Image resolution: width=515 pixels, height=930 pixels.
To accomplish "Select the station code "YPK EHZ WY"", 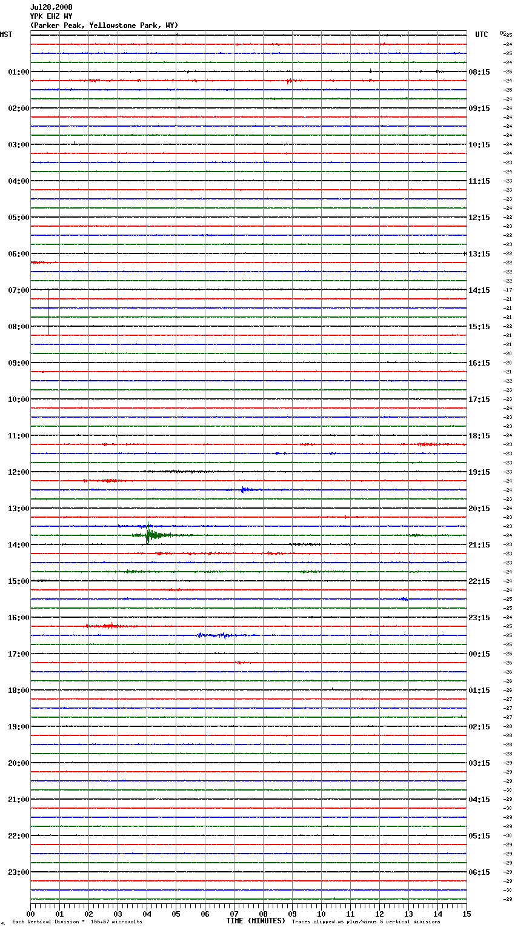I will click(x=51, y=16).
